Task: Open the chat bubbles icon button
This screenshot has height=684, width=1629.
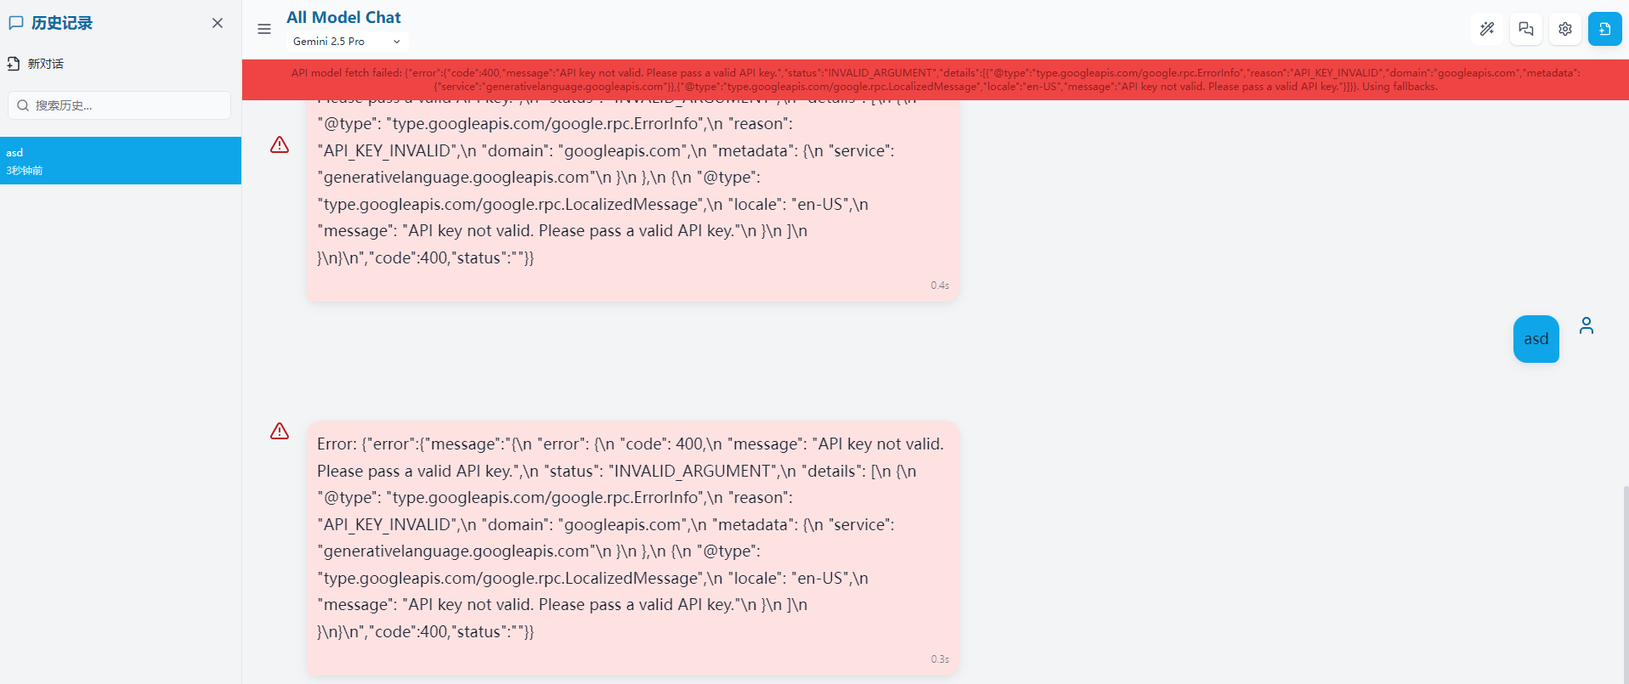Action: (1526, 29)
